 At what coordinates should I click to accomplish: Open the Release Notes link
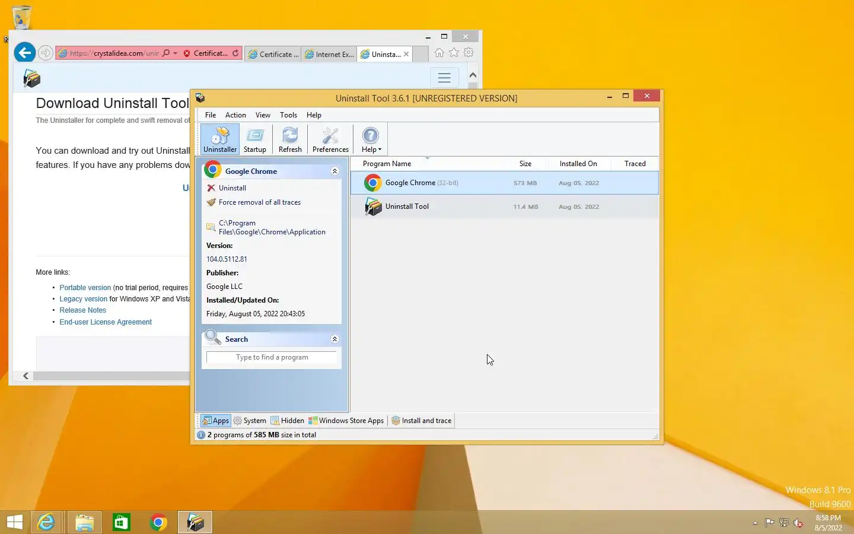(83, 310)
